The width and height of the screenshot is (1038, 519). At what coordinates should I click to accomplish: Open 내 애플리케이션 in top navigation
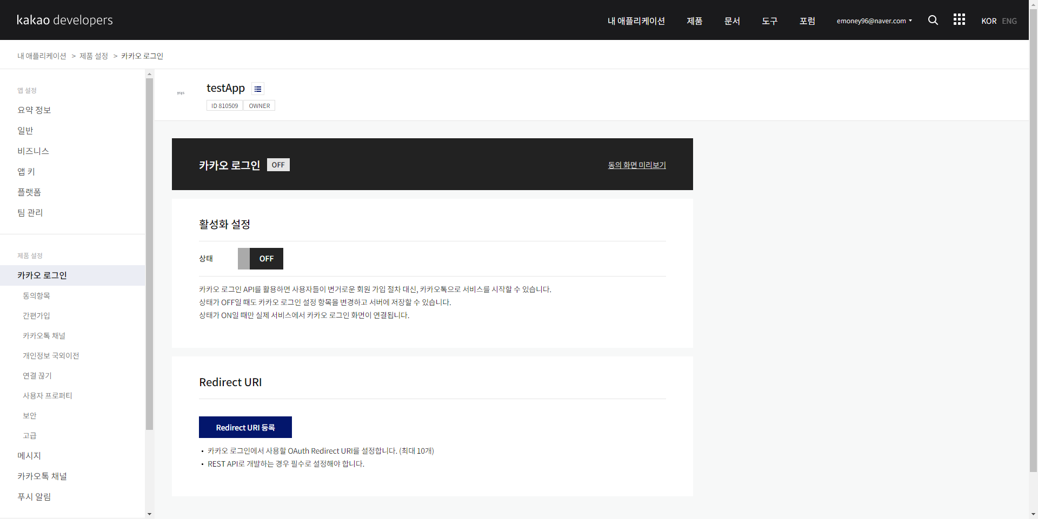pyautogui.click(x=636, y=21)
